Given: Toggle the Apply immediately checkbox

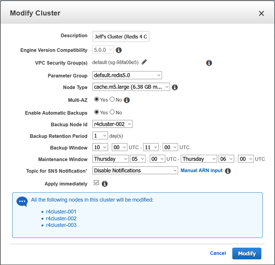Looking at the screenshot, I should pyautogui.click(x=96, y=183).
